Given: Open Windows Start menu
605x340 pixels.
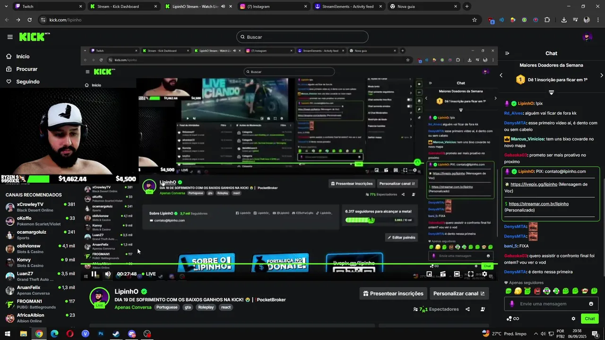Looking at the screenshot, I should (8, 334).
